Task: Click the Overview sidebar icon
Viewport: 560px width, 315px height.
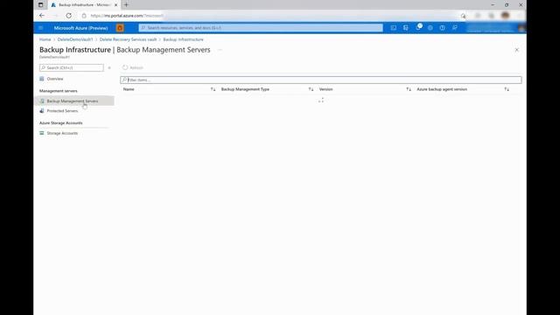Action: (x=42, y=79)
